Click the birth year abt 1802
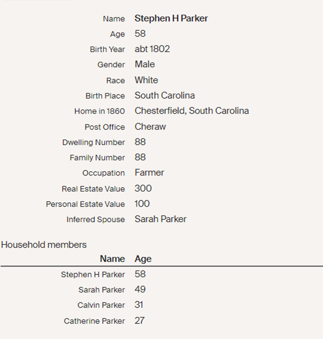Viewport: 323px width, 339px height. (x=152, y=49)
